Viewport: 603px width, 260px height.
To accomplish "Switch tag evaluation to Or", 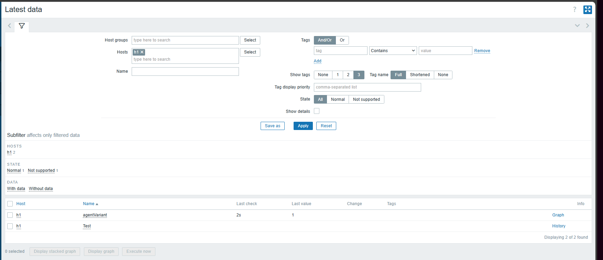I will point(342,40).
